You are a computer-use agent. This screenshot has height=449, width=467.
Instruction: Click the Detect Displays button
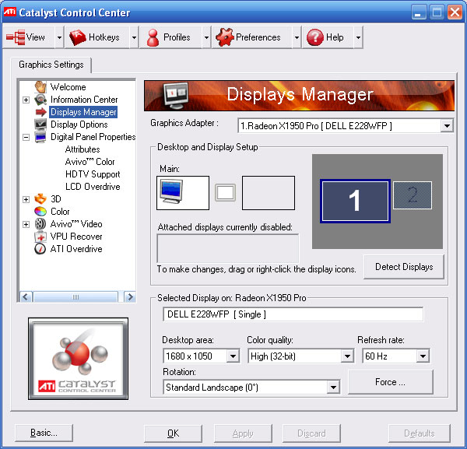pyautogui.click(x=404, y=267)
